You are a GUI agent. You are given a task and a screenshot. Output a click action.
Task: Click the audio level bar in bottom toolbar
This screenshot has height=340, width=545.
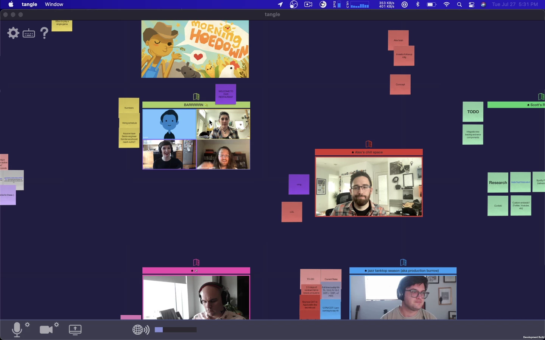pos(176,330)
